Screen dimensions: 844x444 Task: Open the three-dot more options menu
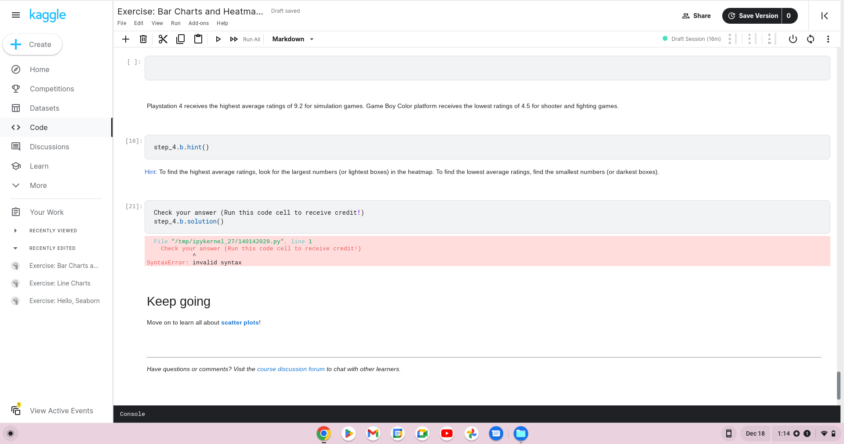pos(828,39)
